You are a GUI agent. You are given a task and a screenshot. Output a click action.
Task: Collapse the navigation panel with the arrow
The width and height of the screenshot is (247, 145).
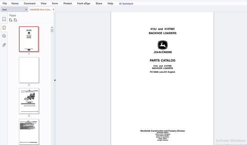[55, 80]
